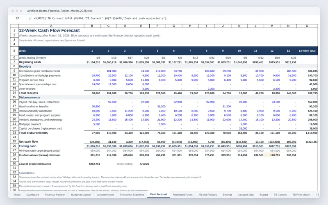Switch to the Functional Expenses tab
The image size is (328, 205).
coord(132,195)
